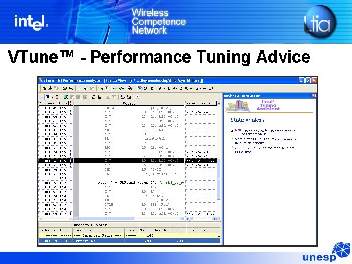352x264 pixels.
Task: Click the yellow arrow icon in the main toolbar
Action: click(100, 88)
